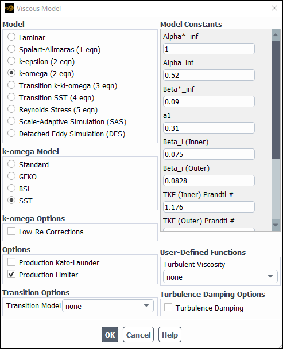Image resolution: width=283 pixels, height=349 pixels.
Task: Expand the Turbulent Viscosity UDF dropdown
Action: point(220,277)
